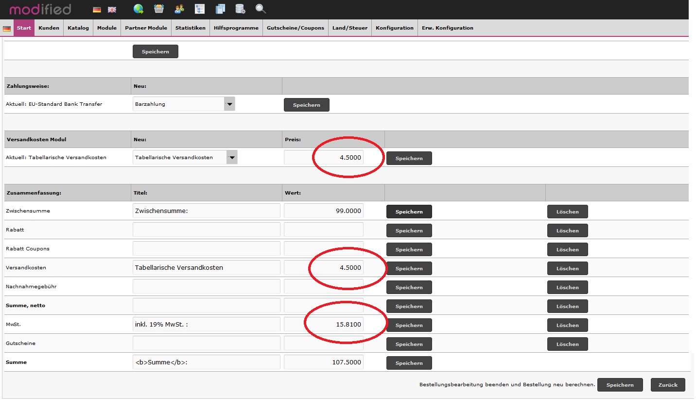Go to the Gutscheine/Coupons menu
This screenshot has height=410, width=696.
pos(295,28)
